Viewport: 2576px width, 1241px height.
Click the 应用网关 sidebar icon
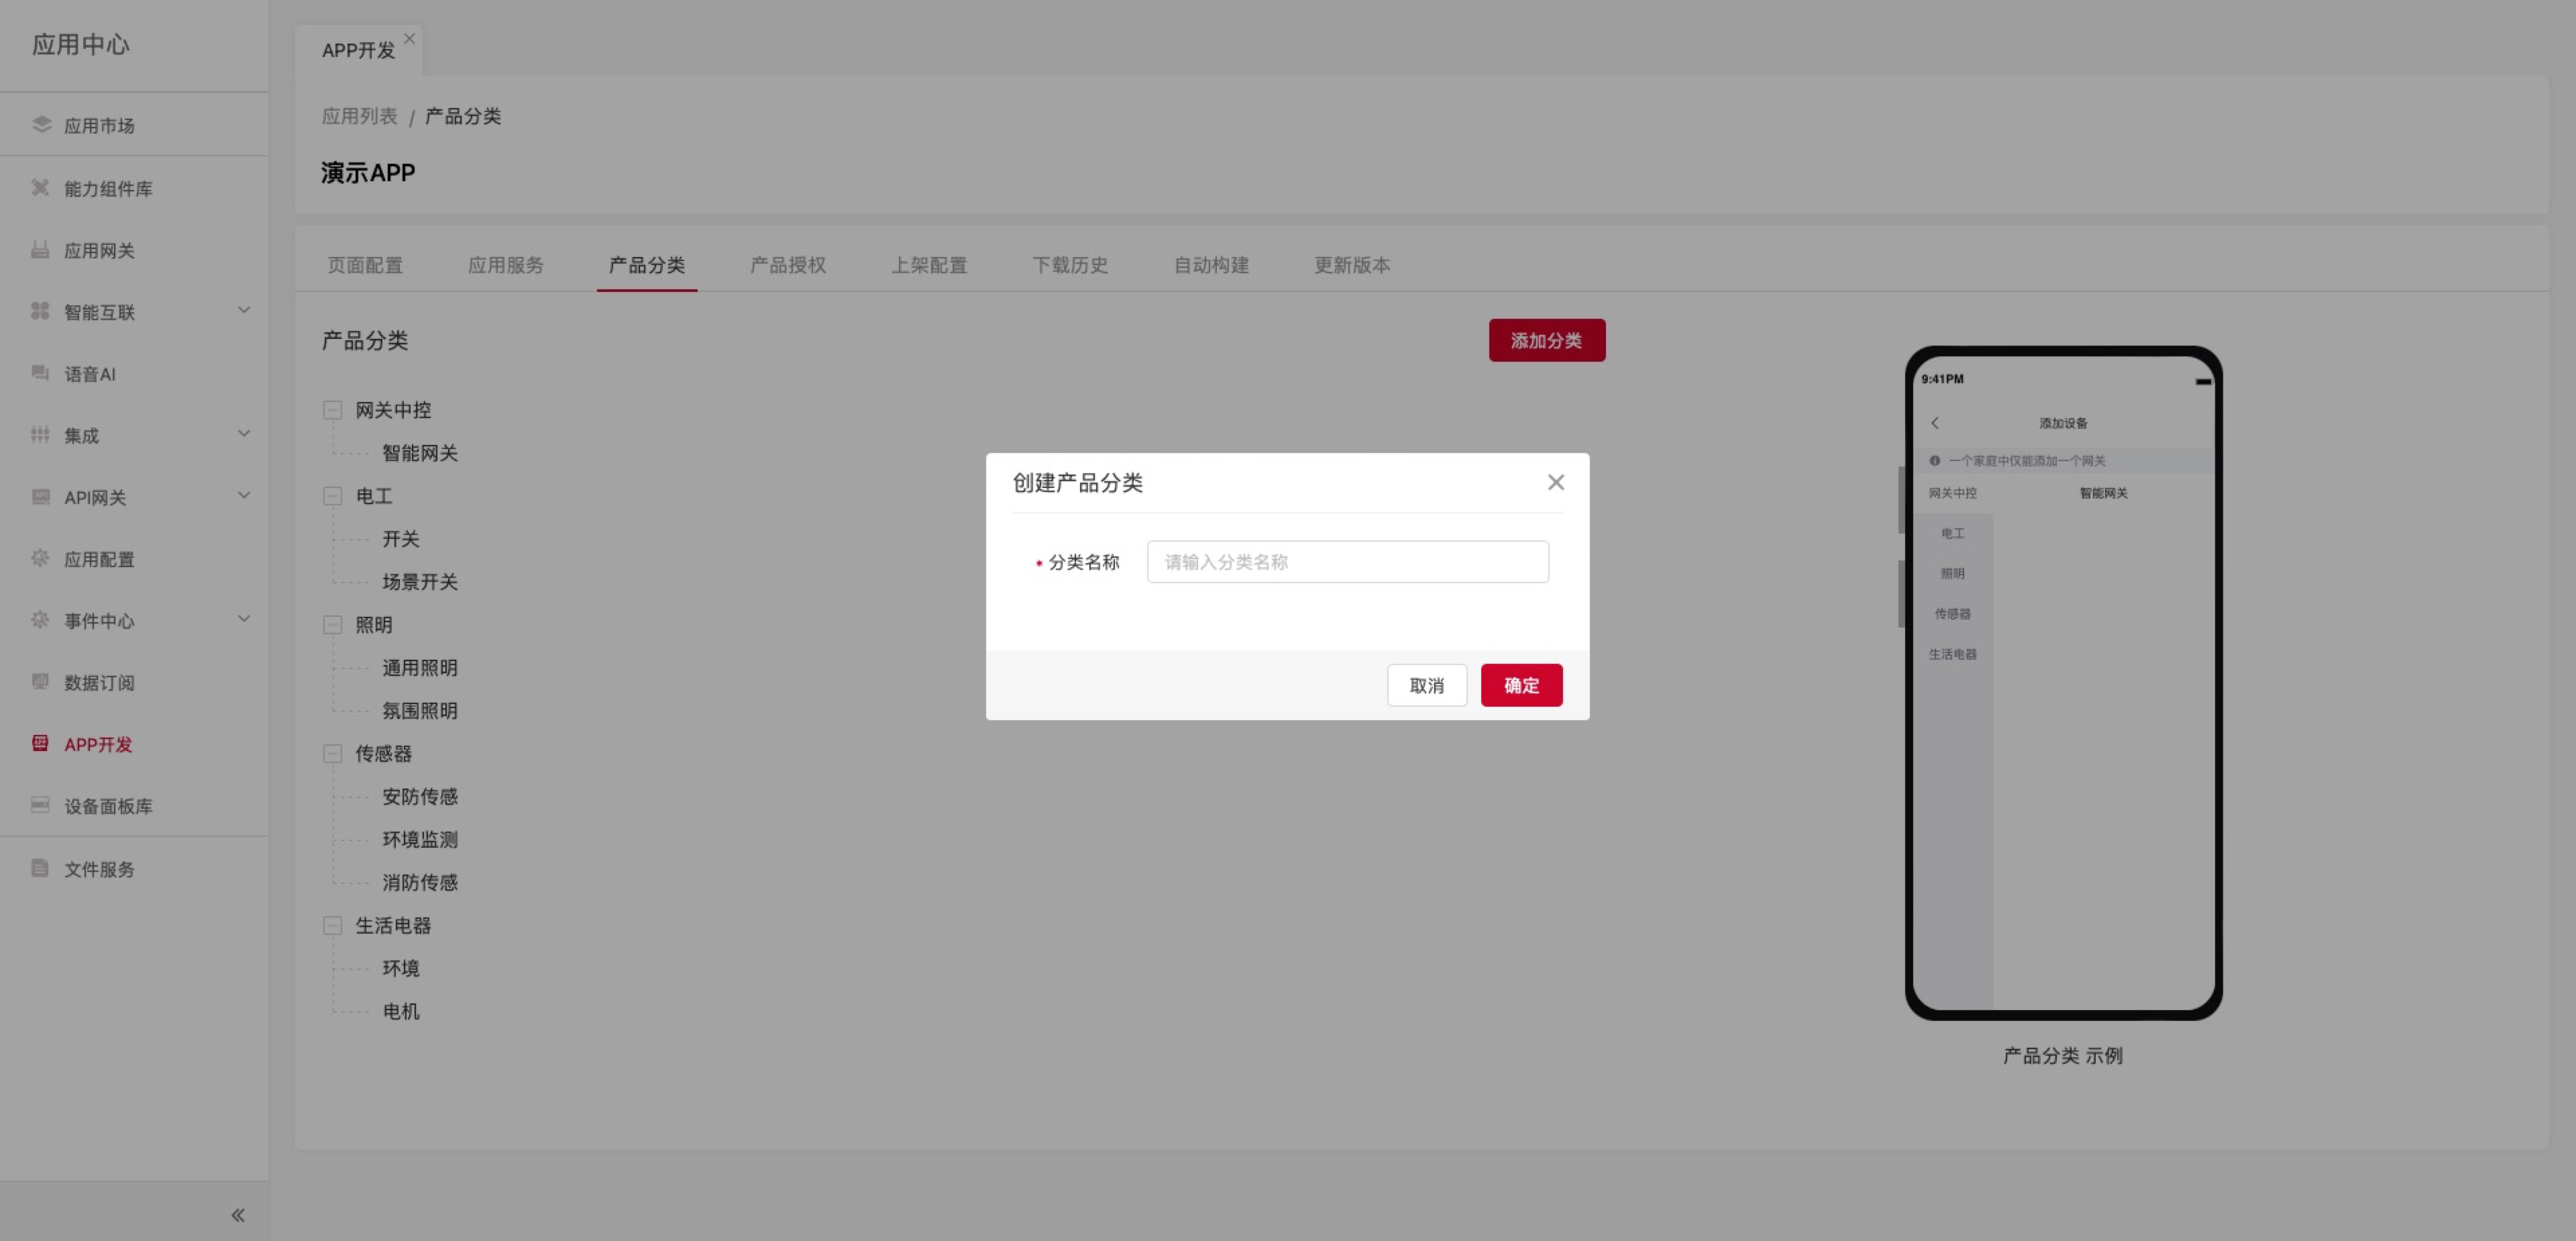tap(41, 249)
